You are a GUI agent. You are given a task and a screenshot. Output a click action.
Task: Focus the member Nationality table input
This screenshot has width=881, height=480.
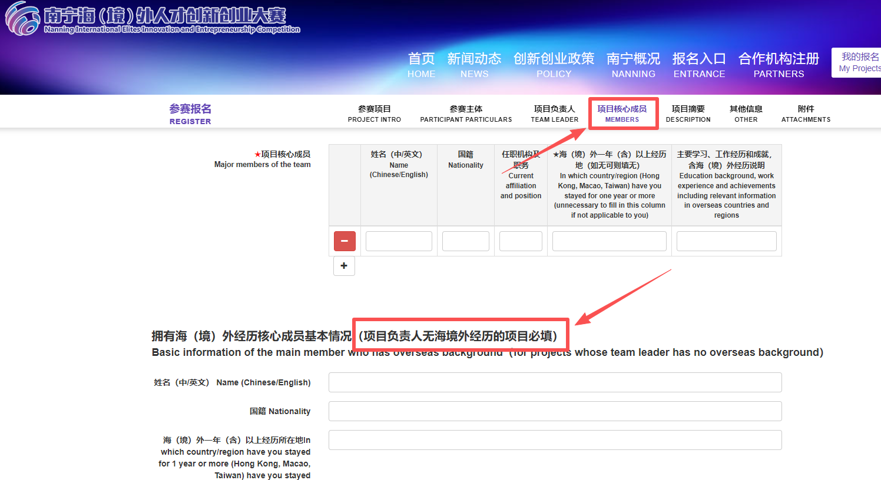tap(466, 241)
